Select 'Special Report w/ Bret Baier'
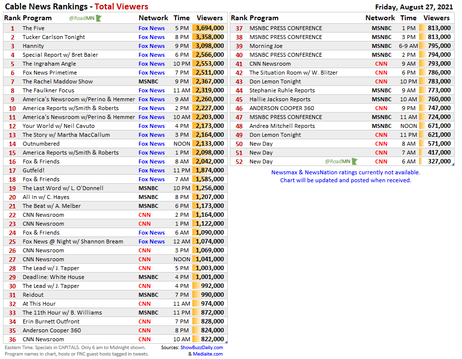The height and width of the screenshot is (359, 462). point(61,55)
